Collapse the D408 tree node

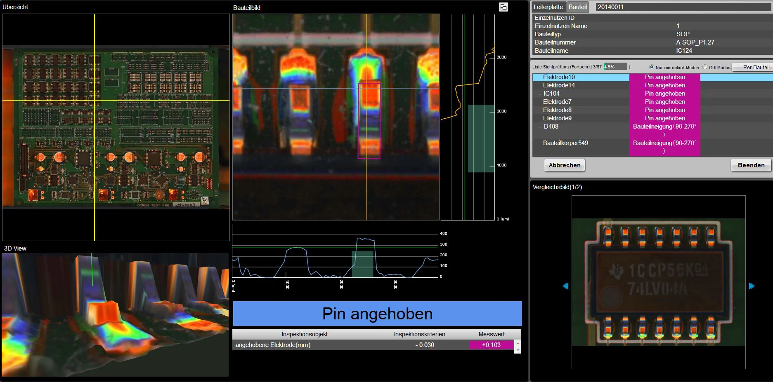(x=540, y=127)
